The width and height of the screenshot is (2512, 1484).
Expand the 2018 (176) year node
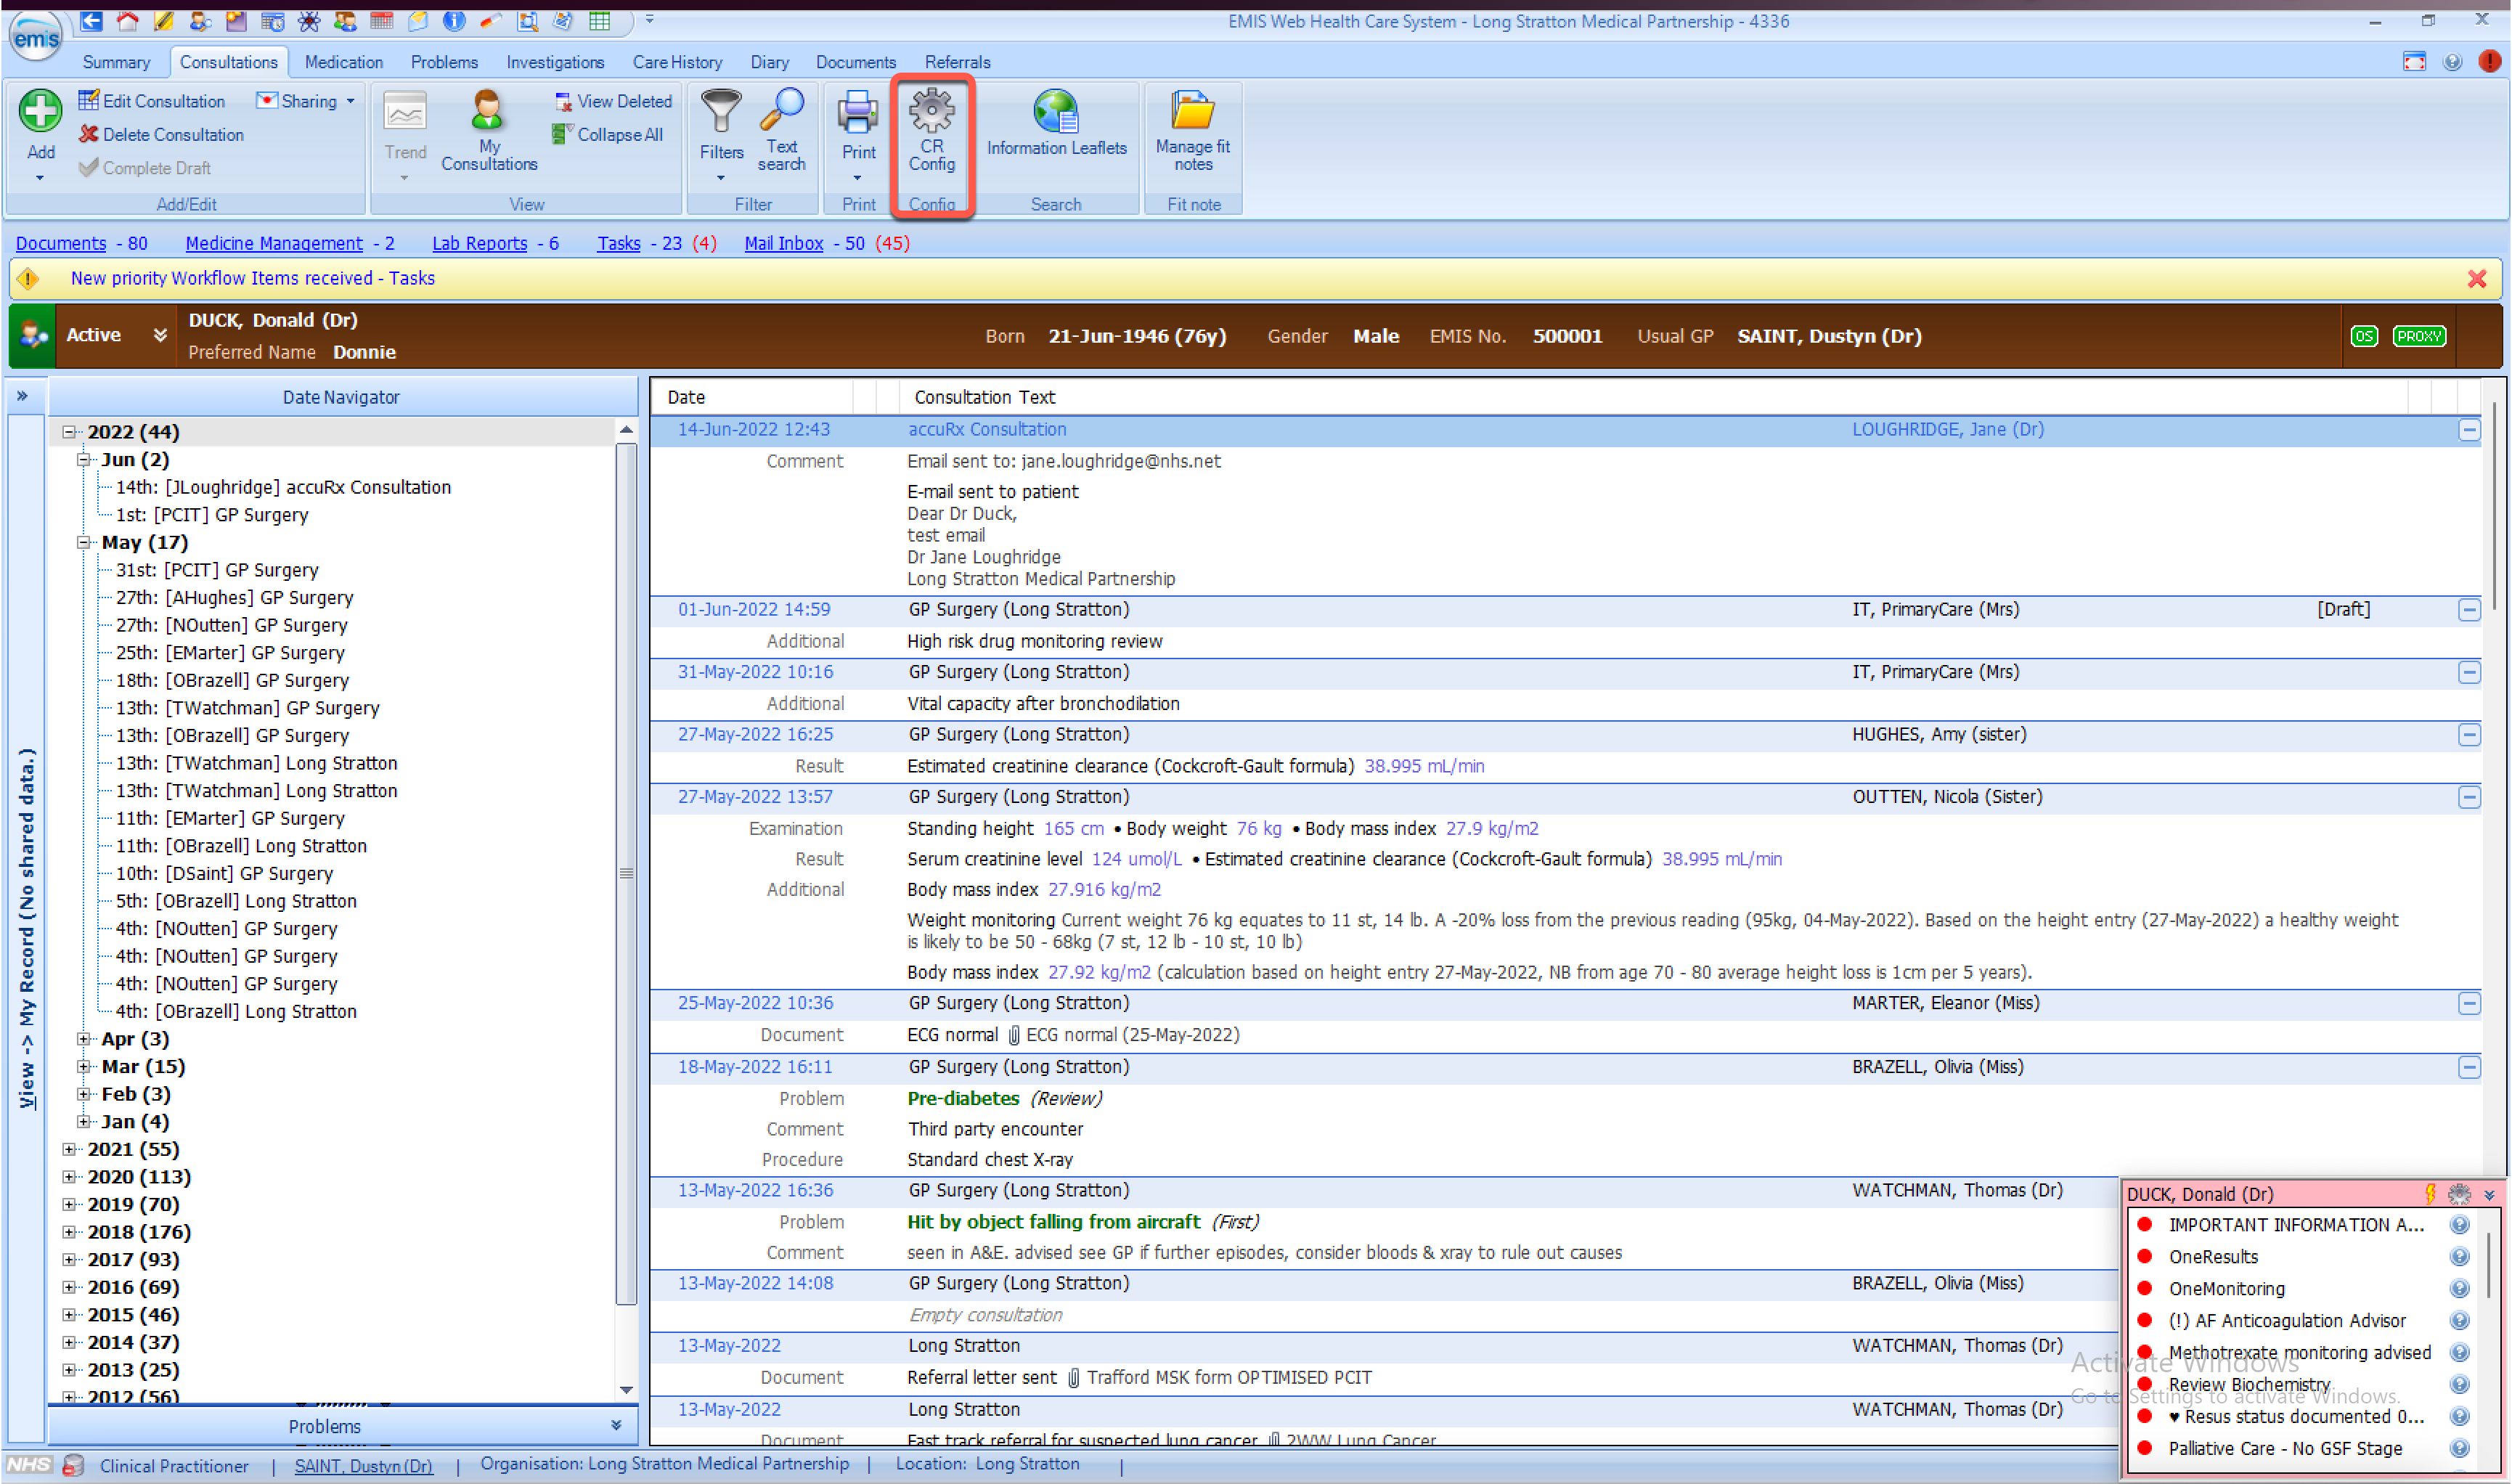[69, 1232]
